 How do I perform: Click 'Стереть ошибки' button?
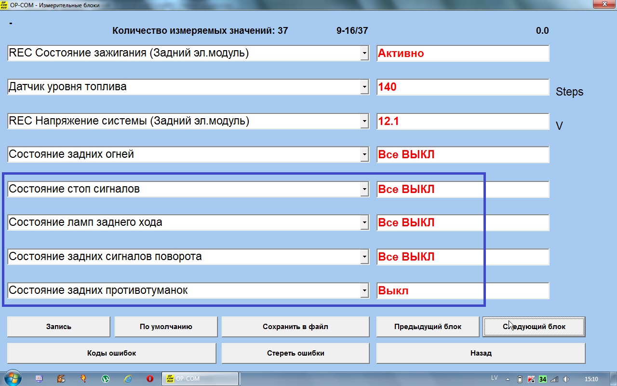click(295, 353)
